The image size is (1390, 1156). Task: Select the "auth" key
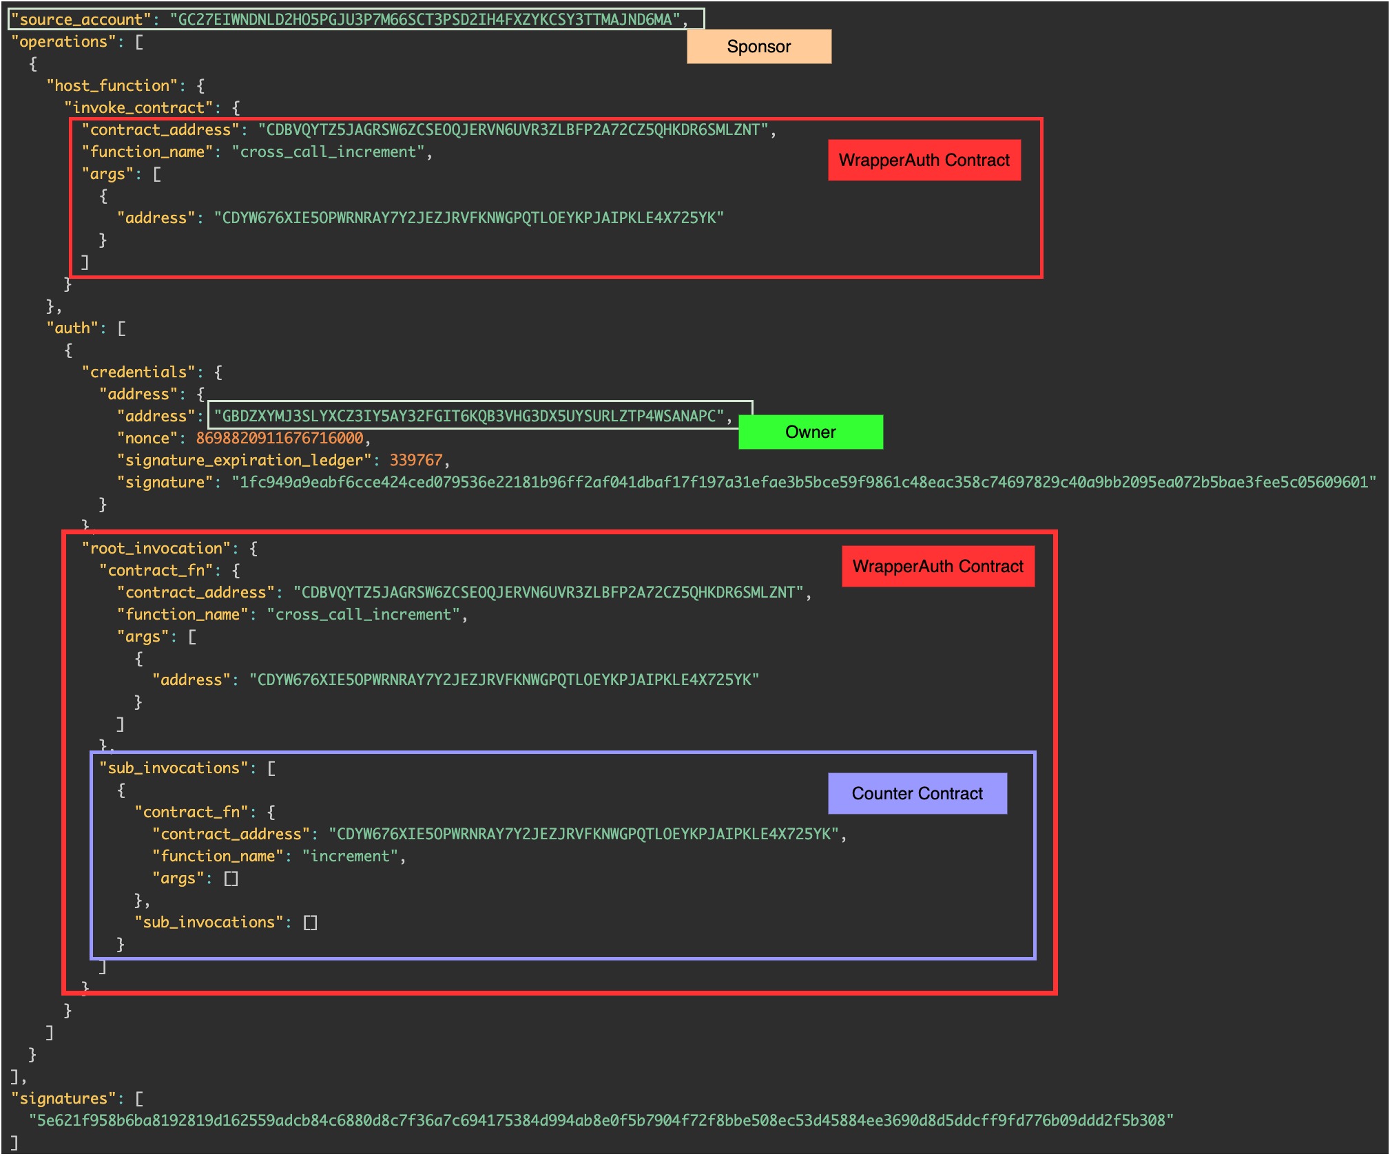tap(72, 328)
